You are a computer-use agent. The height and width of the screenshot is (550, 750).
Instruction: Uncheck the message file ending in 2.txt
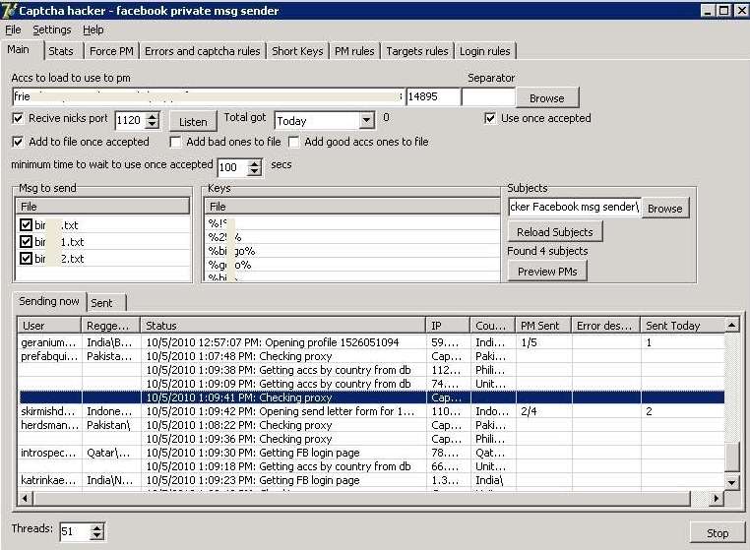coord(26,258)
